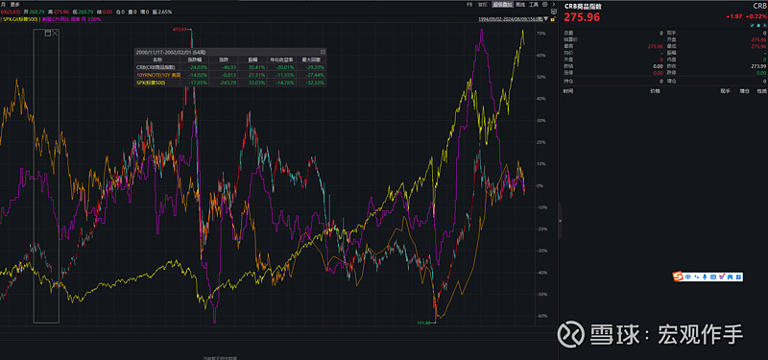Click the 最大回撤 column header in popup
This screenshot has height=360, width=768.
point(311,60)
